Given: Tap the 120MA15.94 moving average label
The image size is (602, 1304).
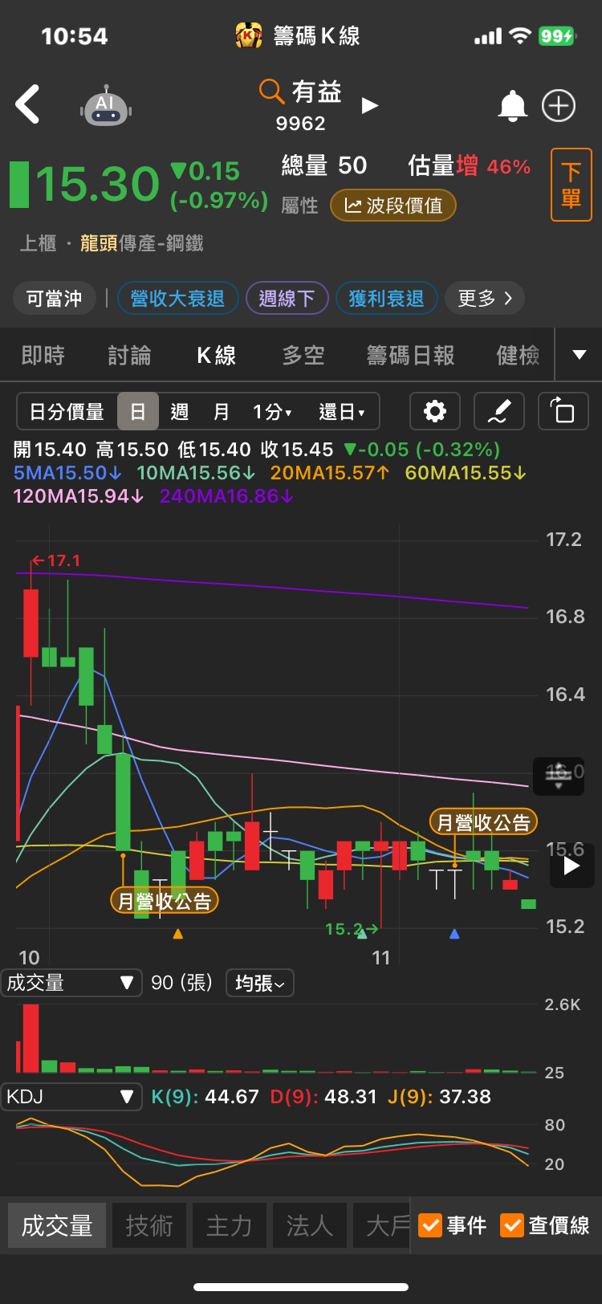Looking at the screenshot, I should coord(79,496).
